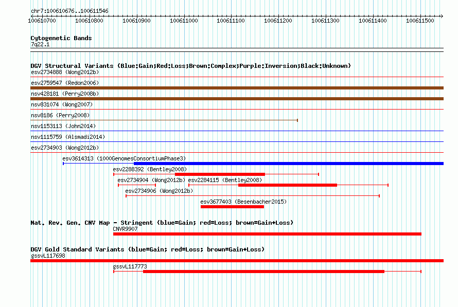Select the esv2759547 (Redon2006) brown bar
The height and width of the screenshot is (307, 458).
[x=237, y=88]
